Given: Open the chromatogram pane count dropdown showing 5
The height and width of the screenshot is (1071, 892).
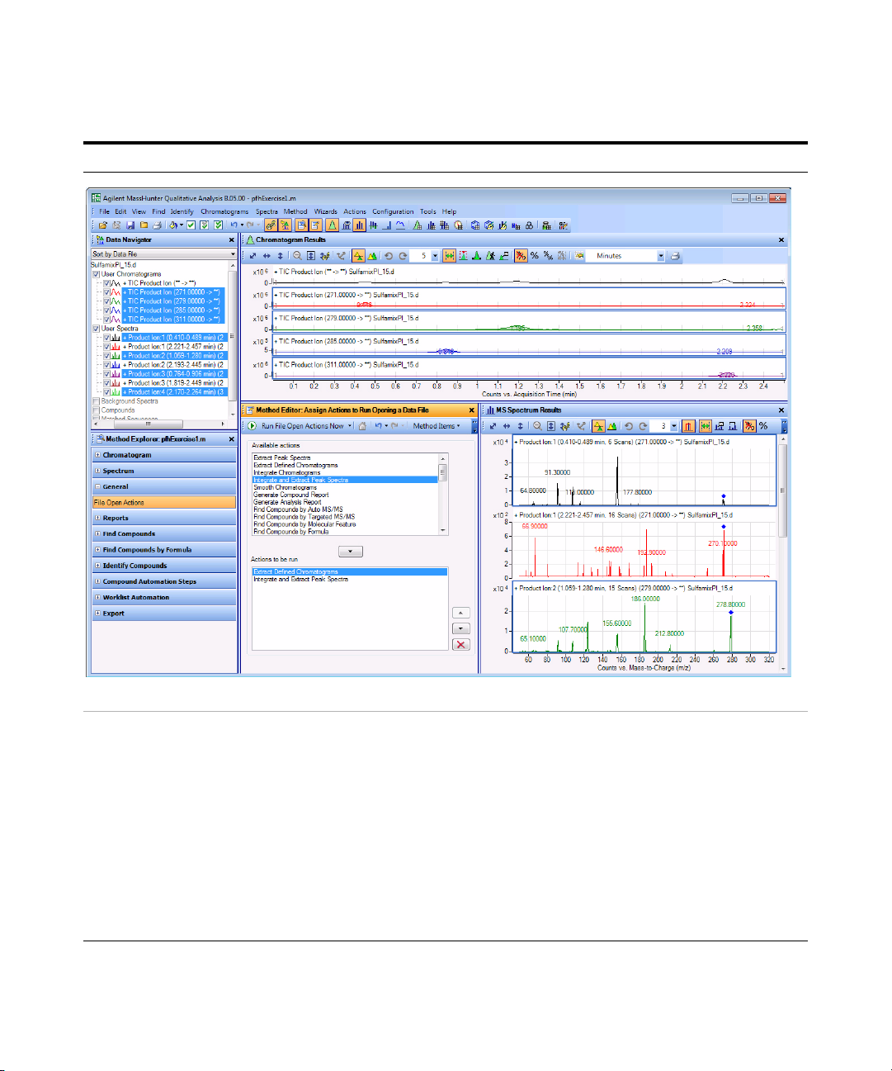Looking at the screenshot, I should pos(436,256).
